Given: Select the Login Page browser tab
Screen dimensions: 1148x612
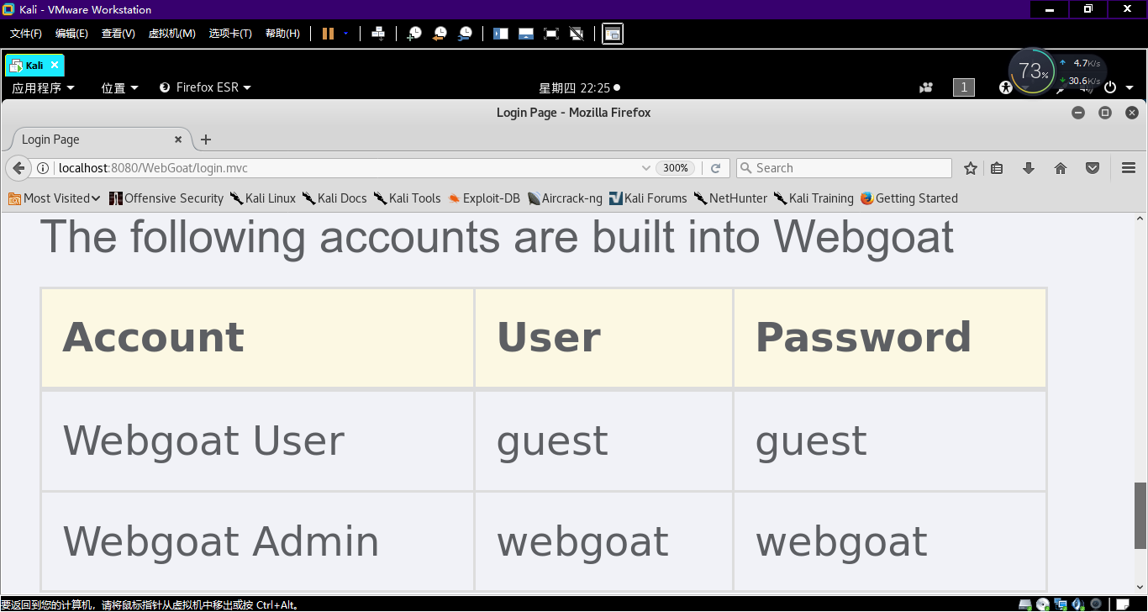Looking at the screenshot, I should point(98,140).
